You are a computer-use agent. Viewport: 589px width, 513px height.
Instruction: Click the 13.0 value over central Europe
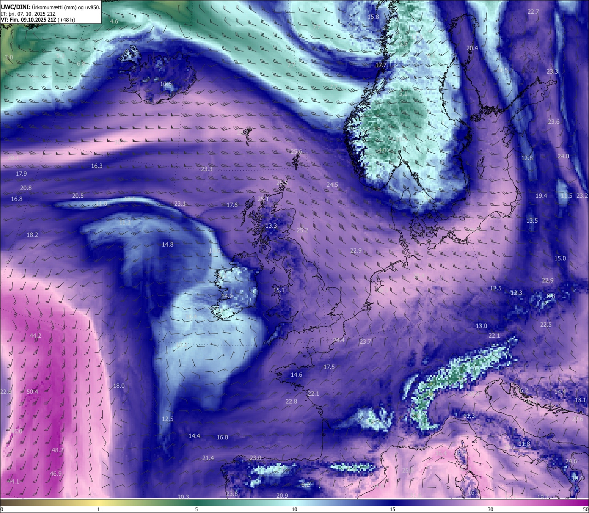click(x=481, y=326)
